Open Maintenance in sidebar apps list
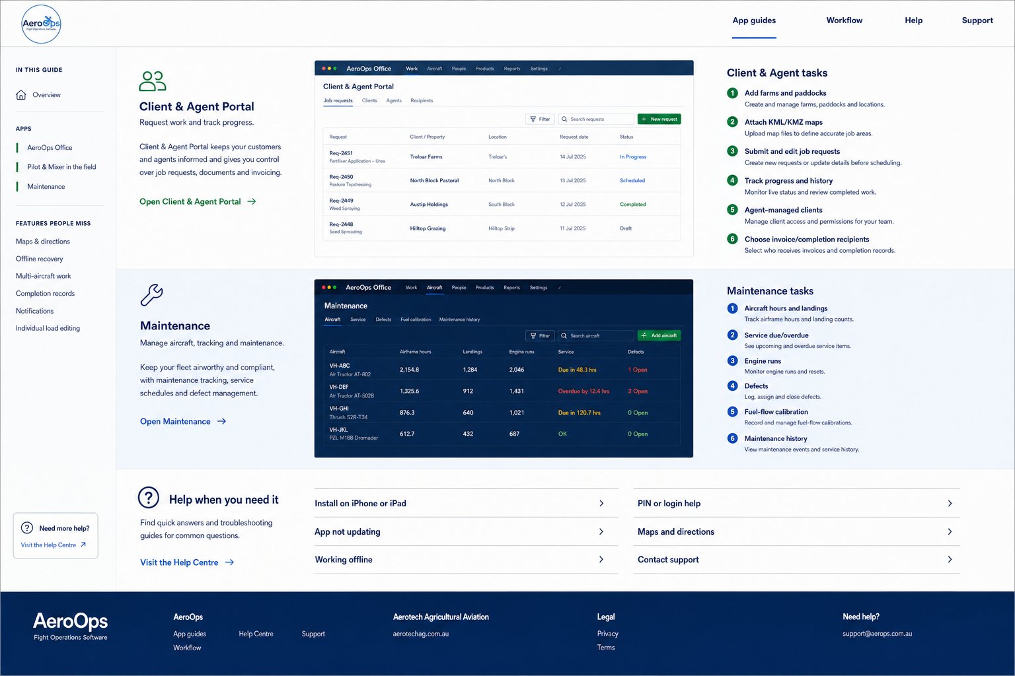This screenshot has width=1015, height=676. click(46, 187)
